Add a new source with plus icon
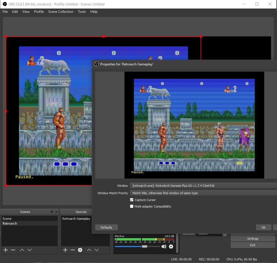Screen dimensions: 277x263 [x=65, y=250]
